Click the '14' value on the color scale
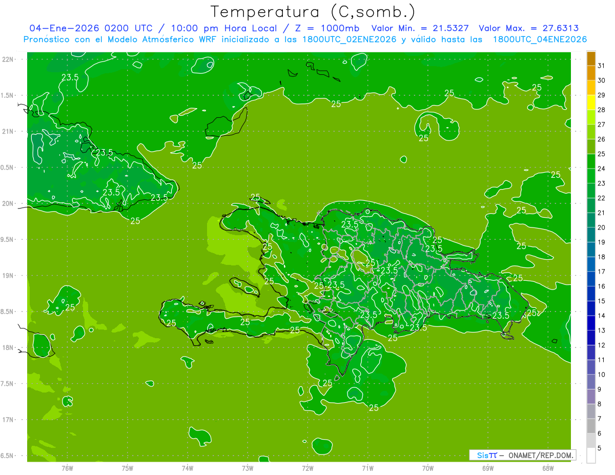615x475 pixels. [602, 316]
